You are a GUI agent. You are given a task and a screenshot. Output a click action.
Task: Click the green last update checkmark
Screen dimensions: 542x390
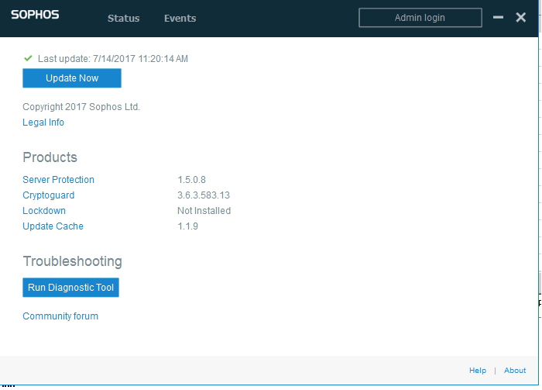point(28,58)
